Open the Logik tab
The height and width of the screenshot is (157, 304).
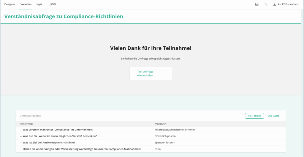pyautogui.click(x=39, y=4)
